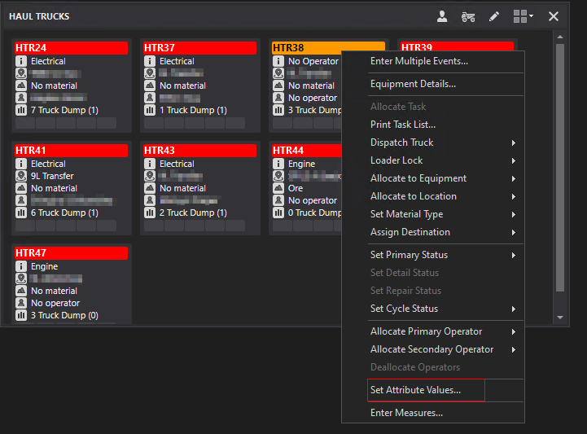
Task: Click the pencil edit icon in header
Action: (494, 16)
